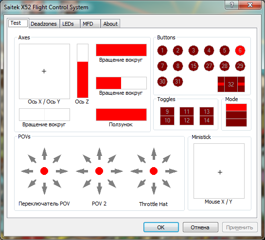
Task: Click toggle indicator 12
Action: (187, 120)
